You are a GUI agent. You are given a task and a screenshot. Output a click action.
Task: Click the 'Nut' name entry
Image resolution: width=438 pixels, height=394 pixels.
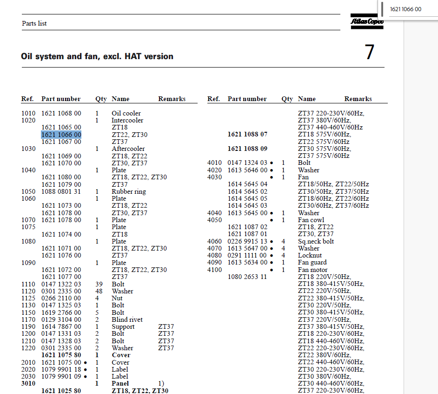point(117,299)
